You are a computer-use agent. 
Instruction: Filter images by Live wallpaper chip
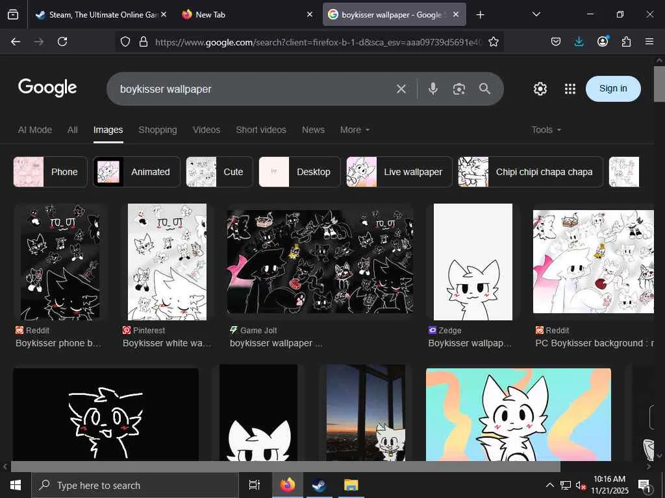click(x=399, y=172)
